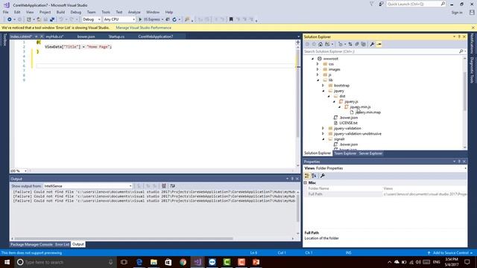Click Manage Visual Studio Performance link
This screenshot has width=477, height=268.
144,28
